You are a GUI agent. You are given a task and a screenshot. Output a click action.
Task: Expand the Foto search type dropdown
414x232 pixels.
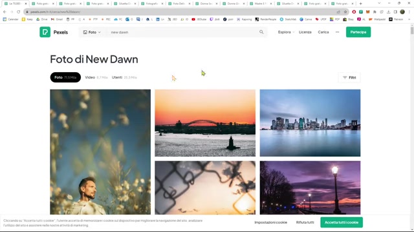[92, 32]
